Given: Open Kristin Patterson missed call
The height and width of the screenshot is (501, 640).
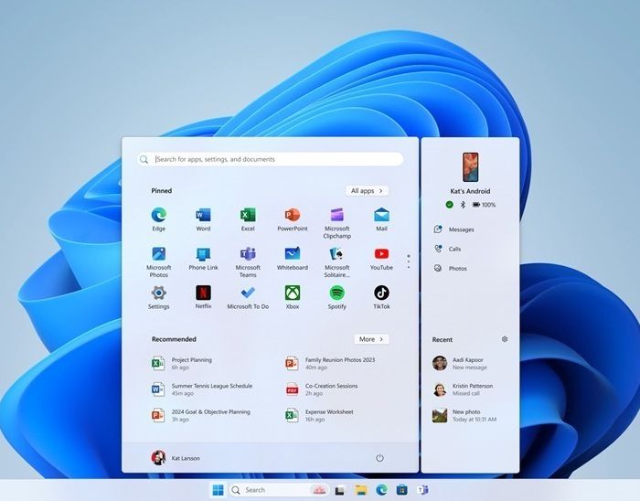Looking at the screenshot, I should click(x=463, y=389).
